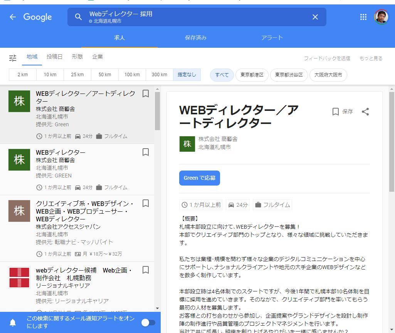Click the brown 株 logo of アクセスジャパン
The height and width of the screenshot is (333, 395).
coord(19,211)
